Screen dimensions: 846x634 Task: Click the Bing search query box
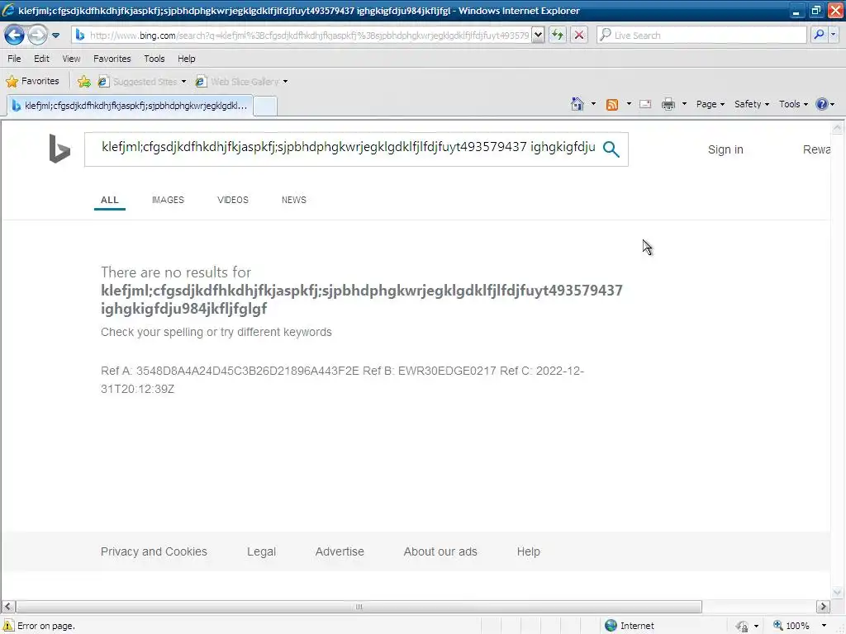click(348, 147)
